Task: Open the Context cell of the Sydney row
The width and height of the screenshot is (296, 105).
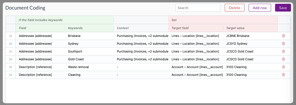Action: [141, 44]
